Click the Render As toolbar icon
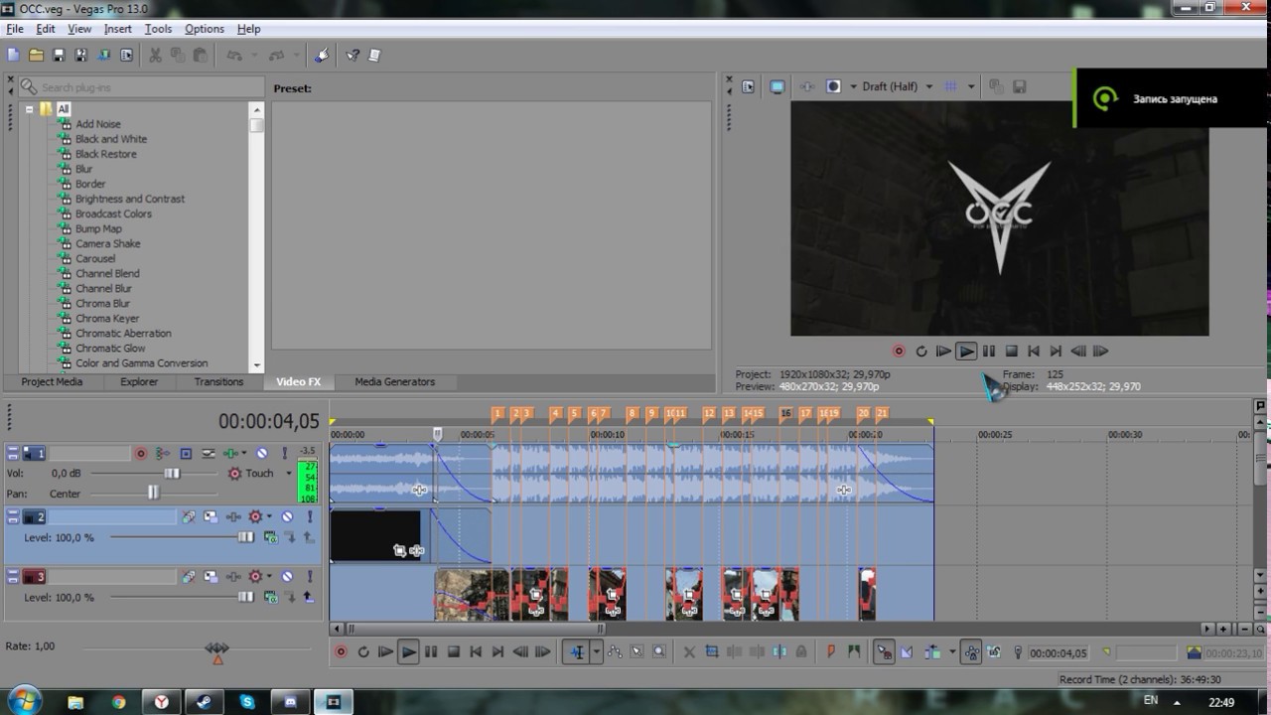 104,56
